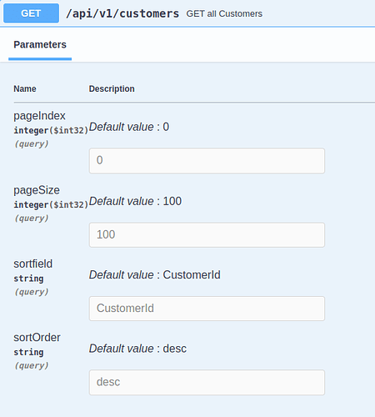Viewport: 375px width, 417px height.
Task: Click the 'GET all Customers' summary text
Action: [x=224, y=13]
